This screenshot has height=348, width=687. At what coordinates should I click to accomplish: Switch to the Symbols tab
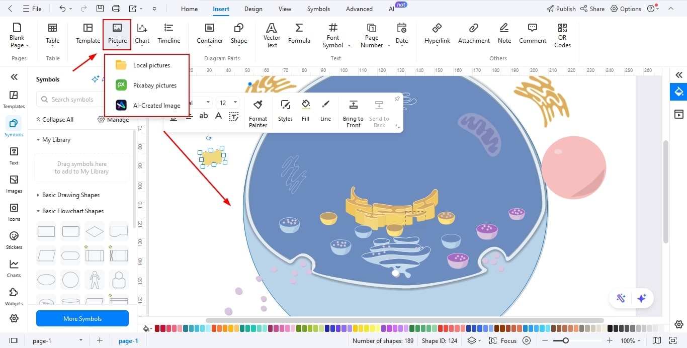(318, 9)
